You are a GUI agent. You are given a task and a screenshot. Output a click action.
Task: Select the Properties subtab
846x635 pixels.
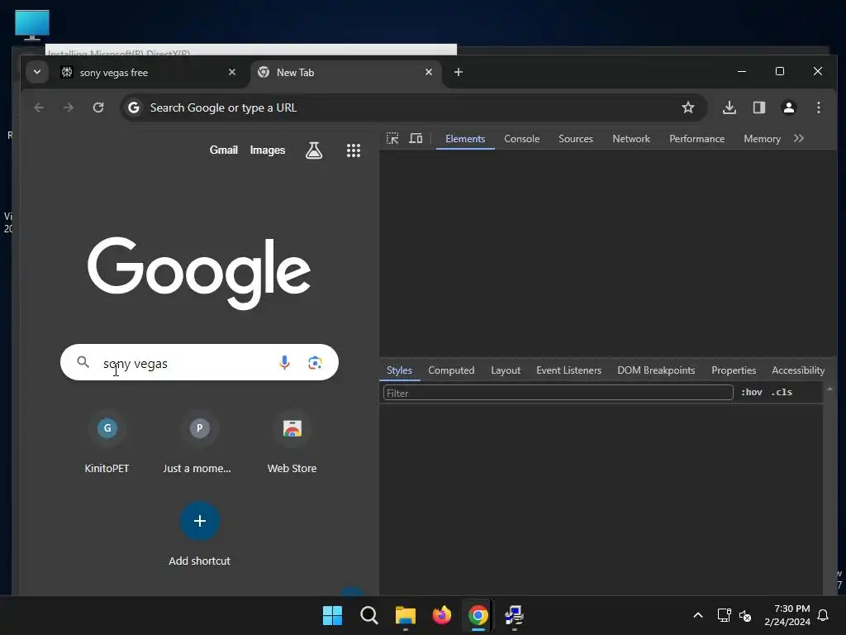click(734, 370)
